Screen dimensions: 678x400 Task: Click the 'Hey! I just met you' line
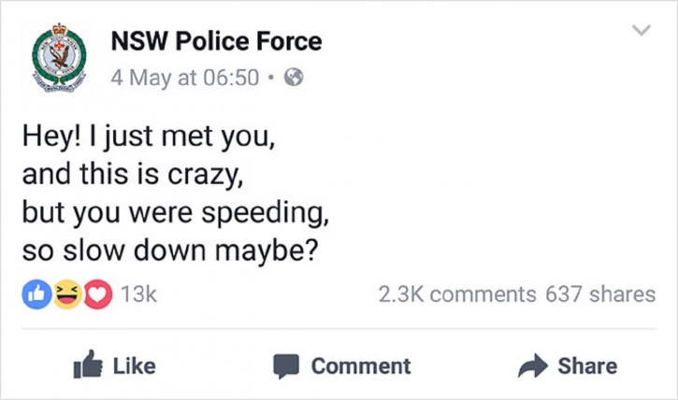click(x=149, y=137)
